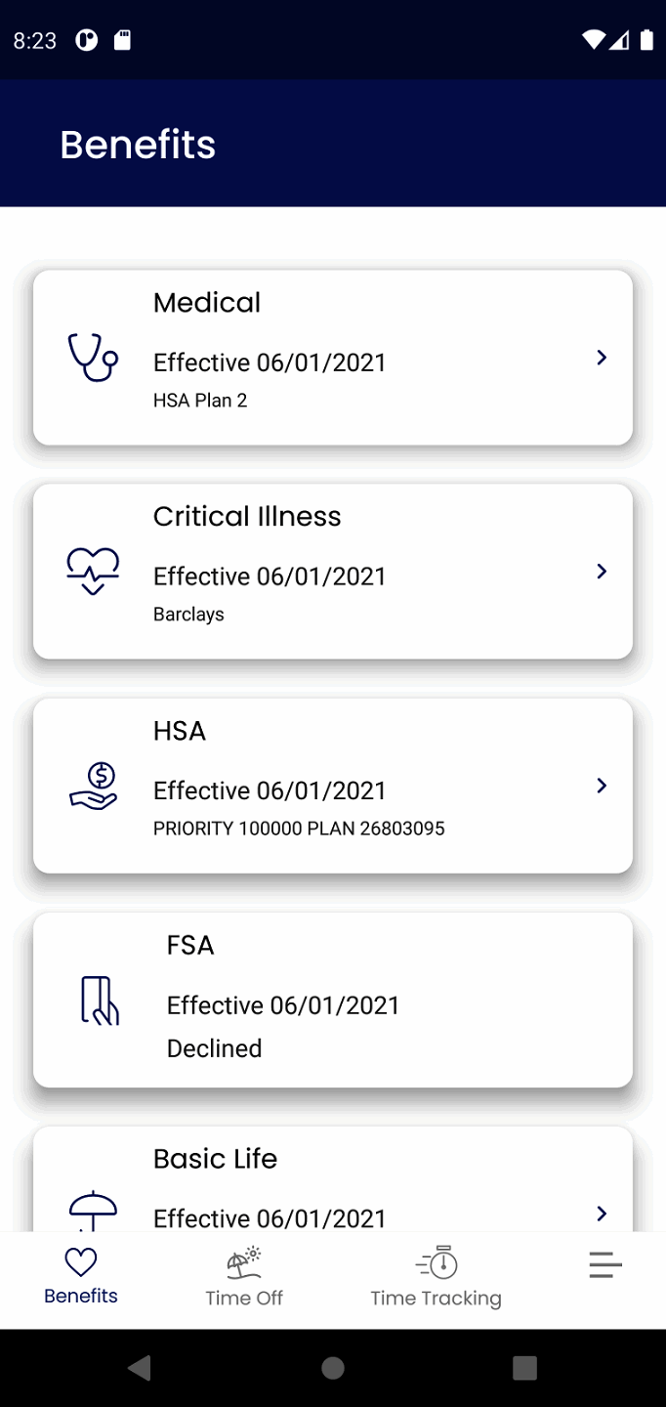
Task: Tap the Basic Life umbrella icon
Action: click(x=93, y=1210)
